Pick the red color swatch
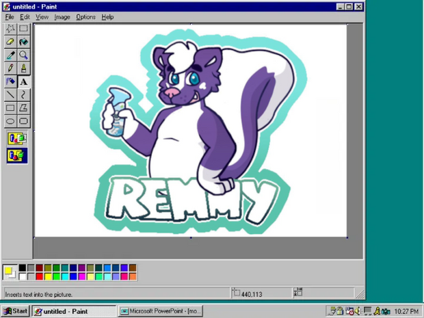424x318 pixels. 40,276
